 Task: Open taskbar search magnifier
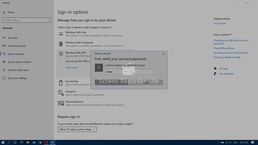(9, 143)
